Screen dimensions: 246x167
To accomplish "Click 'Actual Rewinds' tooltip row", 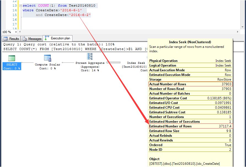I will click(190, 140).
